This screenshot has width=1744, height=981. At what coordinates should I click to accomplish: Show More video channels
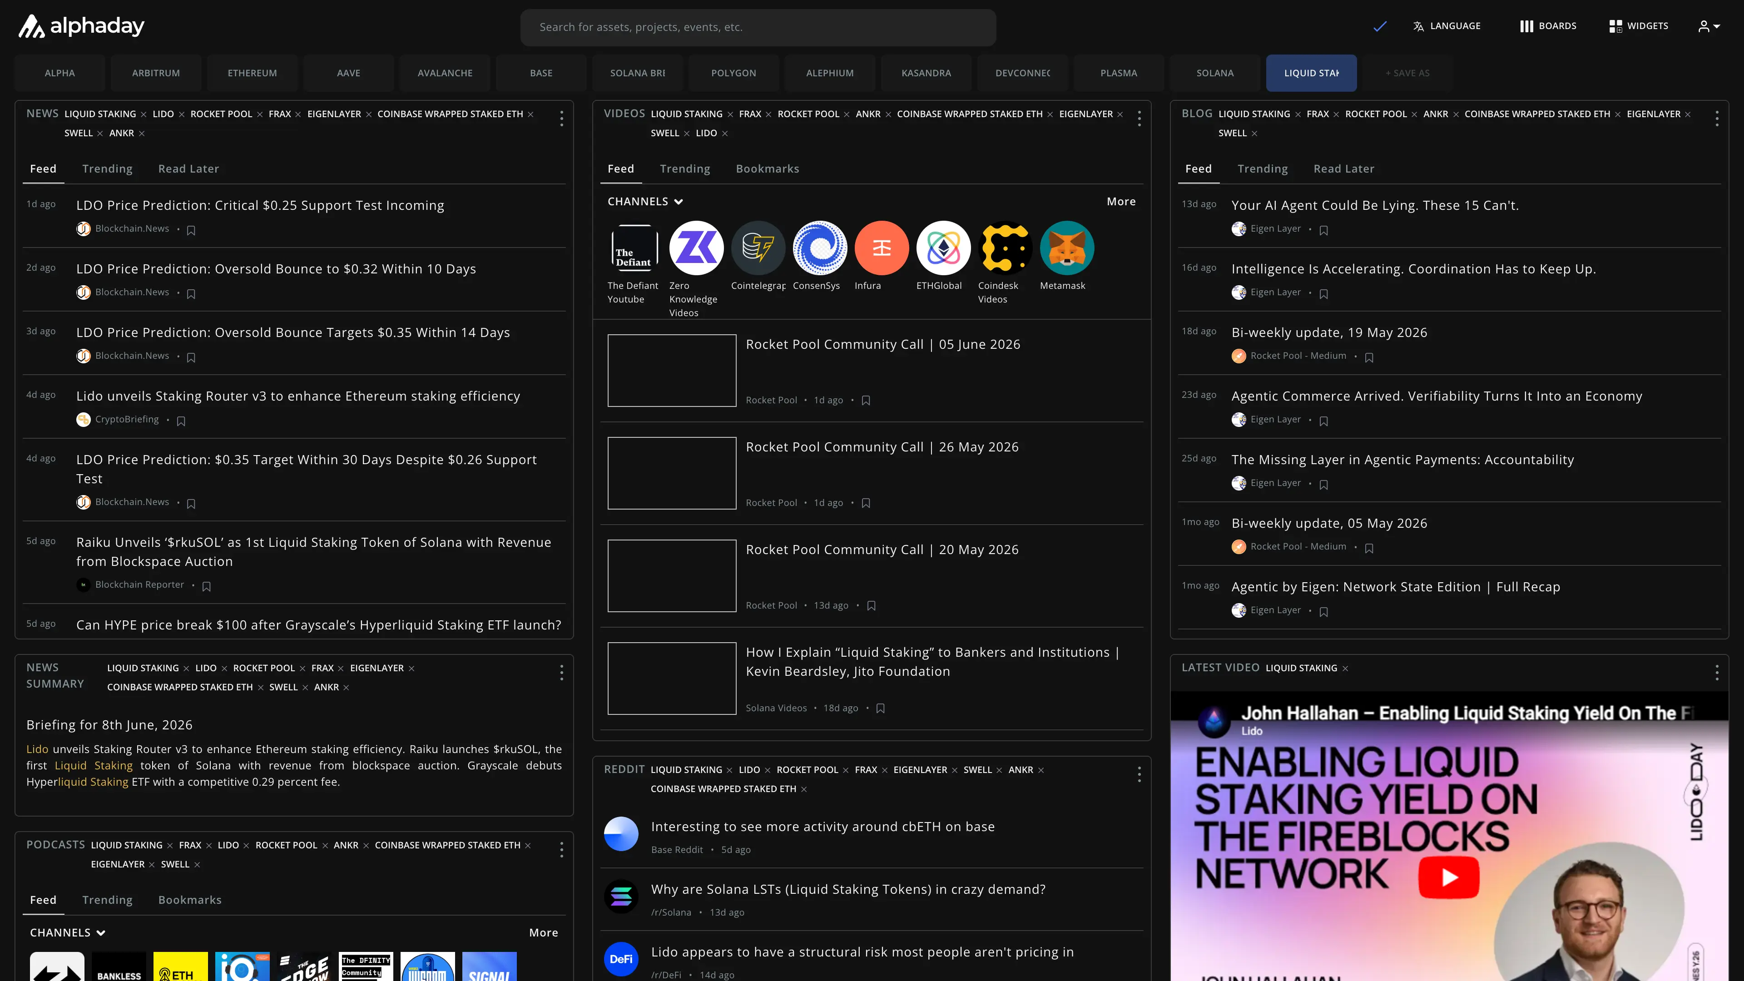tap(1121, 202)
